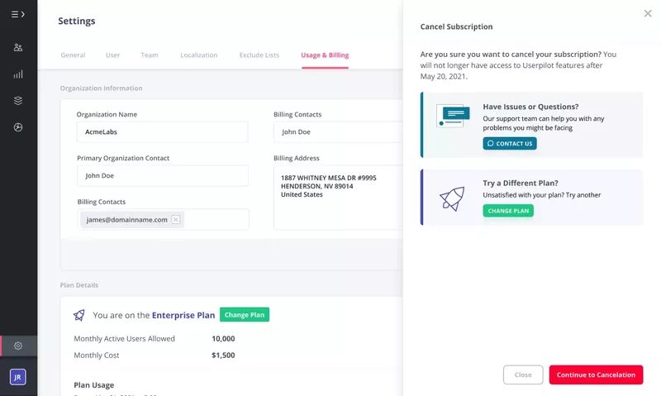Click the CHANGE PLAN button in panel

tap(508, 211)
